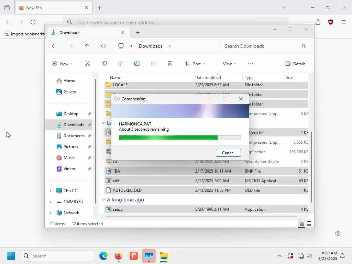This screenshot has width=352, height=264.
Task: Open the New item dropdown
Action: [x=62, y=64]
